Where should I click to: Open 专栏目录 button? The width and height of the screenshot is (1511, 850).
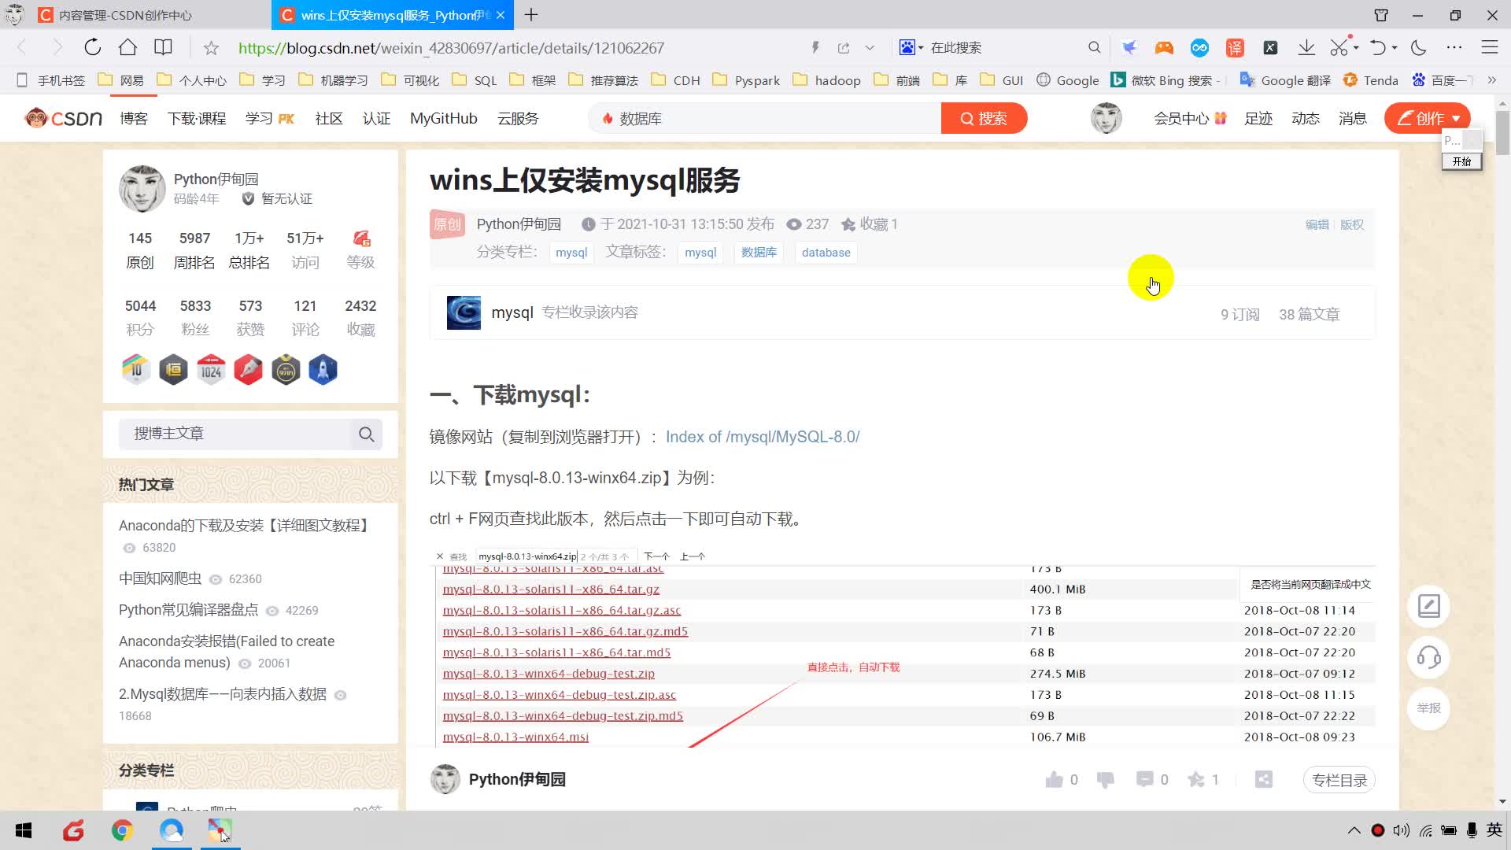(x=1339, y=781)
